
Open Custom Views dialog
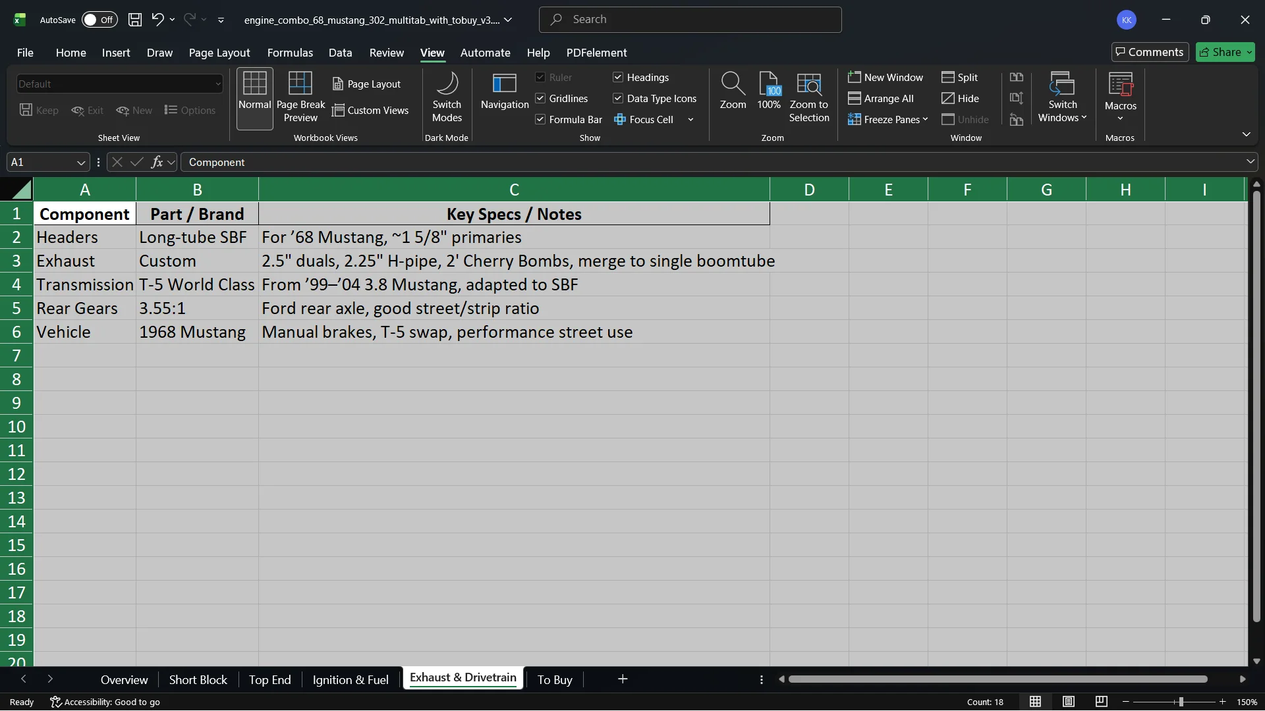[x=370, y=111]
